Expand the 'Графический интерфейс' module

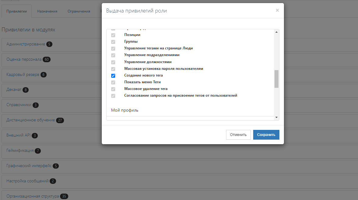point(29,166)
